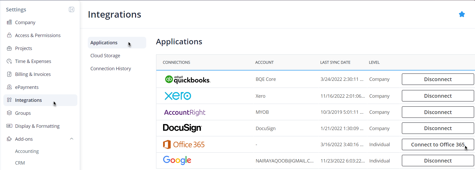475x170 pixels.
Task: Collapse the Settings sidebar panel icon
Action: click(72, 10)
